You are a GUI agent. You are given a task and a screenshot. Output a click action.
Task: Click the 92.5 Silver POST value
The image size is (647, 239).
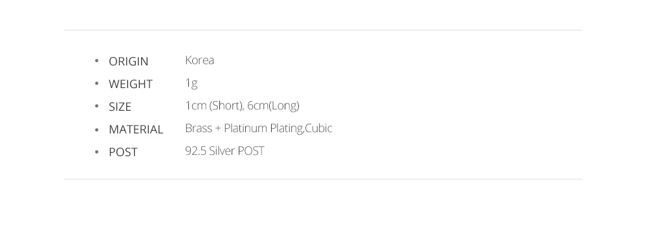point(225,151)
